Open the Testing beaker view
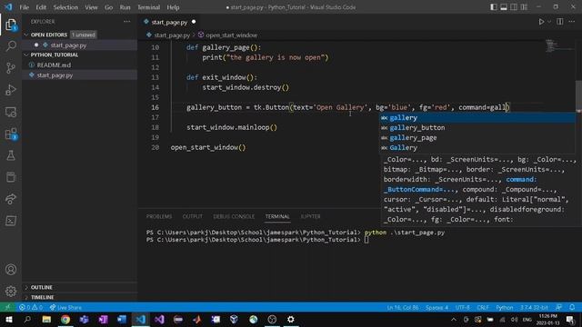 coord(11,155)
